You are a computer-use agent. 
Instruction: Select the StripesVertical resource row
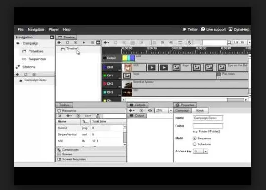(90, 135)
